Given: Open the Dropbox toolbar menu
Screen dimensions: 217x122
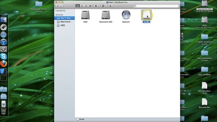Looking at the screenshot, I should pos(104,6).
